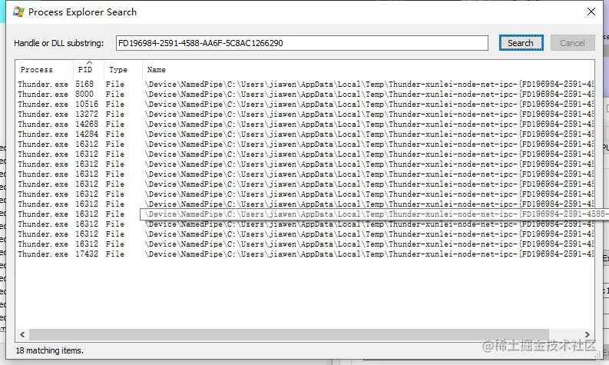Click the Handle or DLL substring input field
The width and height of the screenshot is (609, 365).
(x=302, y=43)
